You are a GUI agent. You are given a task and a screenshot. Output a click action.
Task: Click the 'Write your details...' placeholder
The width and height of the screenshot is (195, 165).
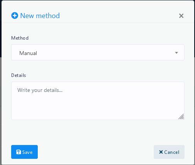(x=40, y=90)
